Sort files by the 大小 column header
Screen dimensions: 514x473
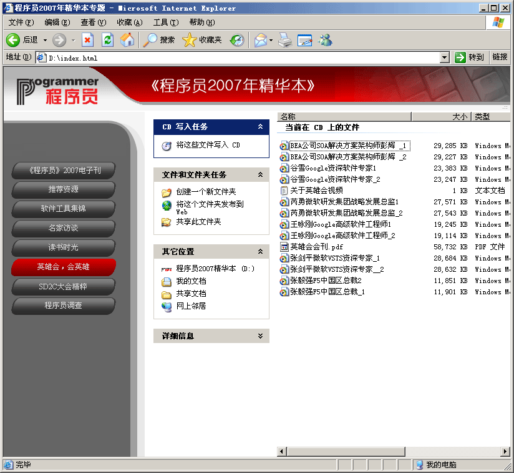pos(440,117)
